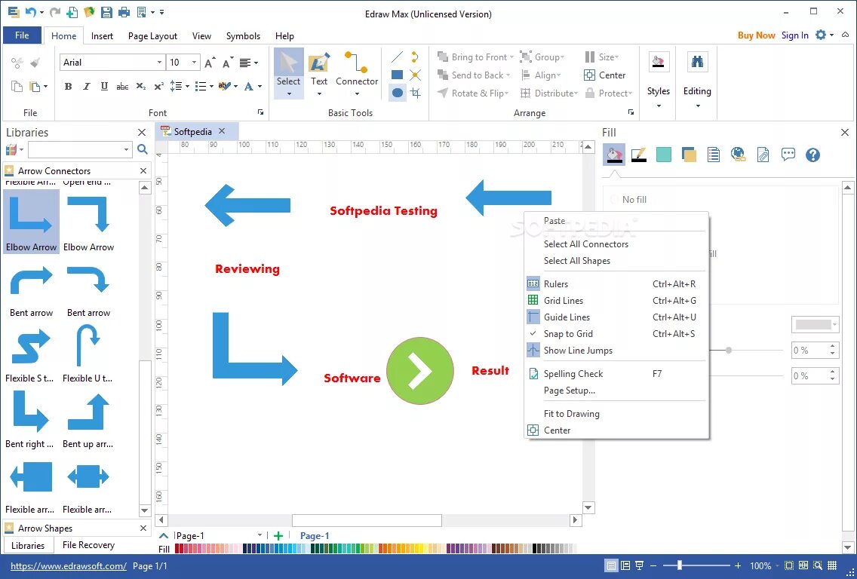Open the help question mark icon

812,155
